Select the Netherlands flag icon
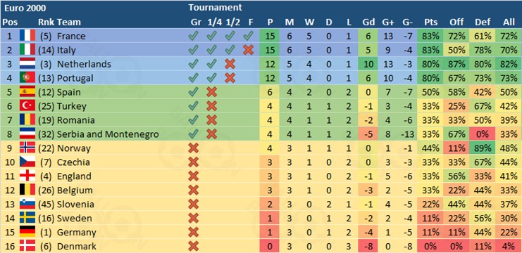This screenshot has width=522, height=253. pyautogui.click(x=27, y=64)
